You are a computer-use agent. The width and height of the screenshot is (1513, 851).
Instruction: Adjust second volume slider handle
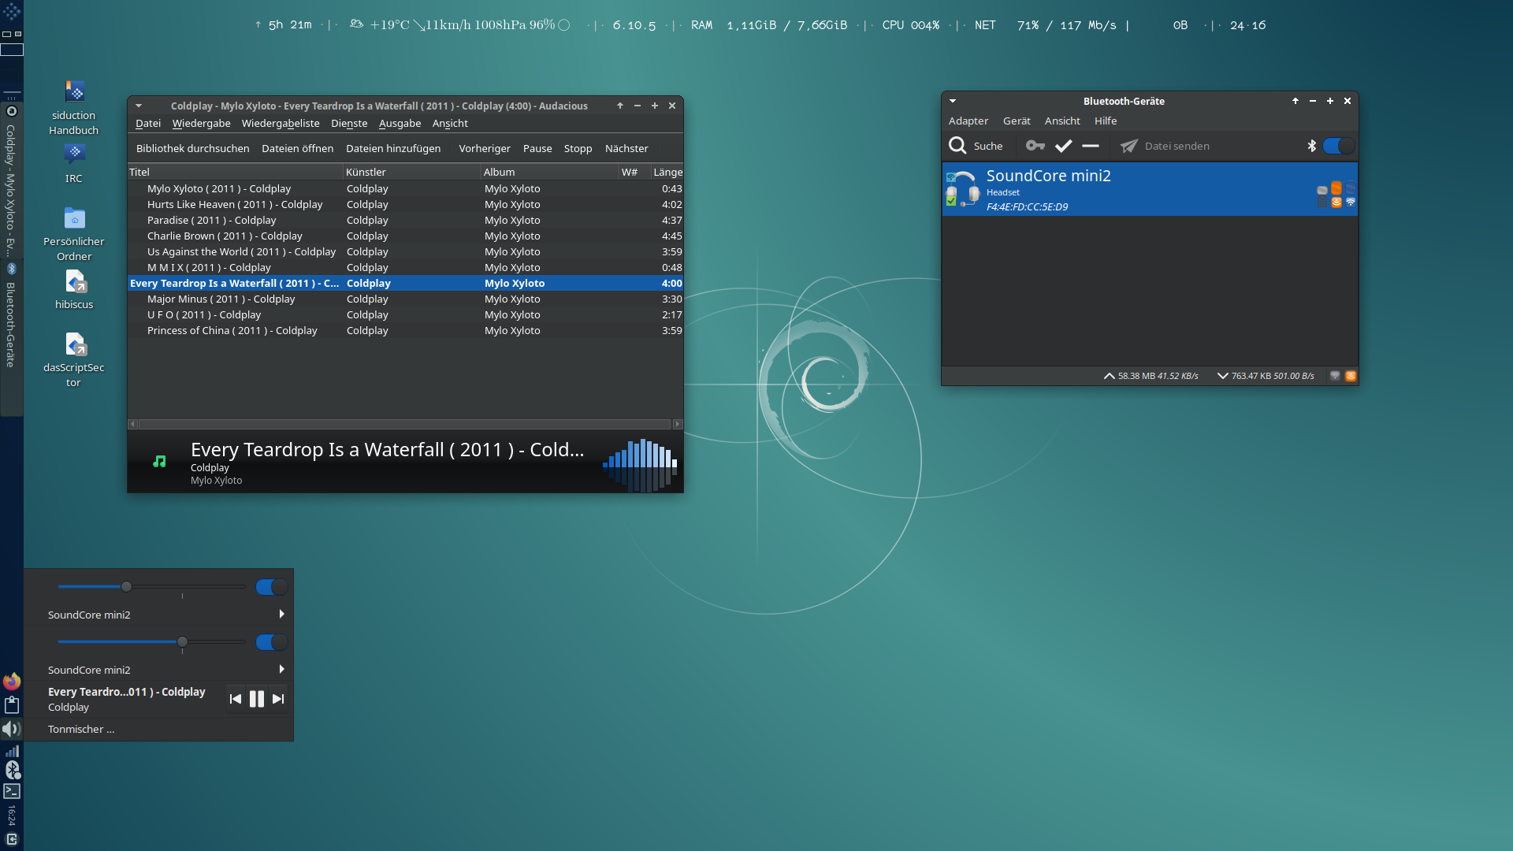click(182, 641)
